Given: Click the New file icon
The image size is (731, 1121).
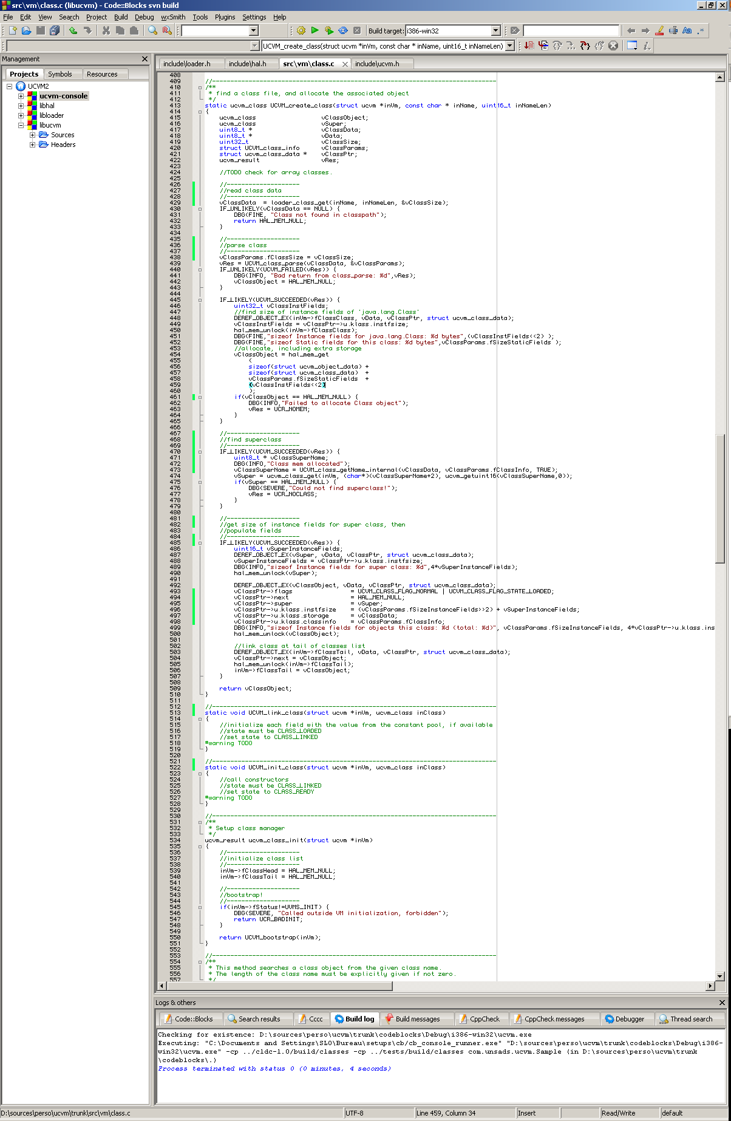Looking at the screenshot, I should click(x=12, y=30).
